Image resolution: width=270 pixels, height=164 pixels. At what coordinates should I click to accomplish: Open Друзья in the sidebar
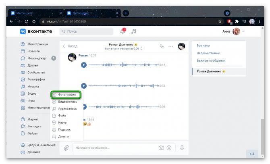point(29,65)
